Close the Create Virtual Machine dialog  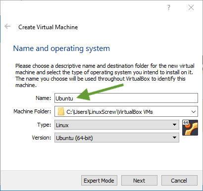point(191,7)
